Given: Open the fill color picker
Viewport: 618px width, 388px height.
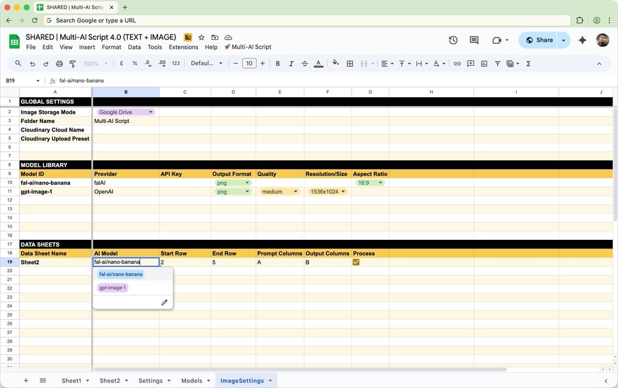Looking at the screenshot, I should coord(335,63).
